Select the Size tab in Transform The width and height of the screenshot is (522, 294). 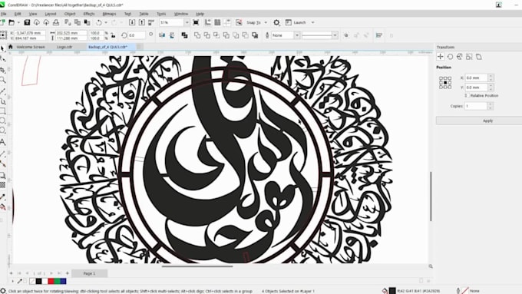pos(469,57)
